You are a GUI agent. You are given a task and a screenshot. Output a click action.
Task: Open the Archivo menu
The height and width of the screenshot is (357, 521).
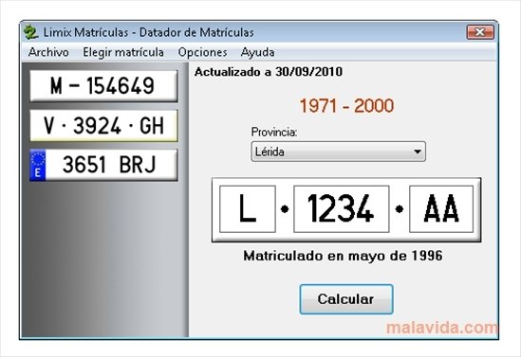(x=48, y=52)
